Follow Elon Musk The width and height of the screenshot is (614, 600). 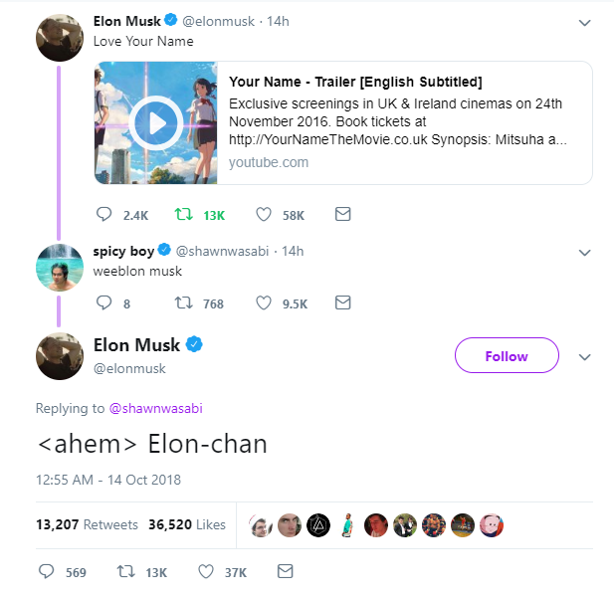point(507,355)
